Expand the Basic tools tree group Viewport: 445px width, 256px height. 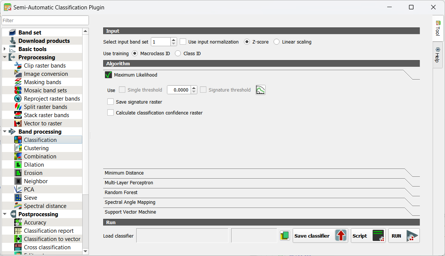[x=5, y=49]
